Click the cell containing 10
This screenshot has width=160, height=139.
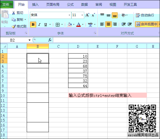pos(78,56)
